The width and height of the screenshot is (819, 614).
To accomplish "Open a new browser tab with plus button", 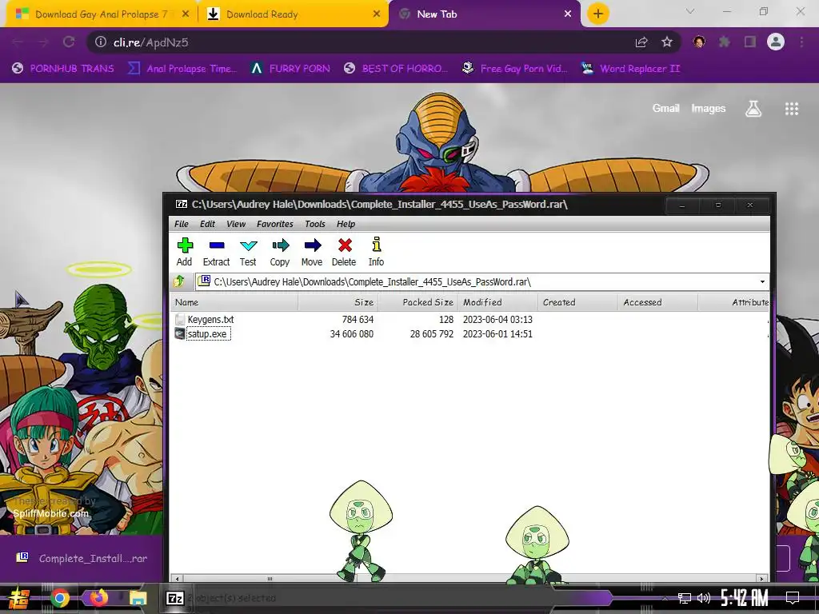I will pyautogui.click(x=598, y=14).
